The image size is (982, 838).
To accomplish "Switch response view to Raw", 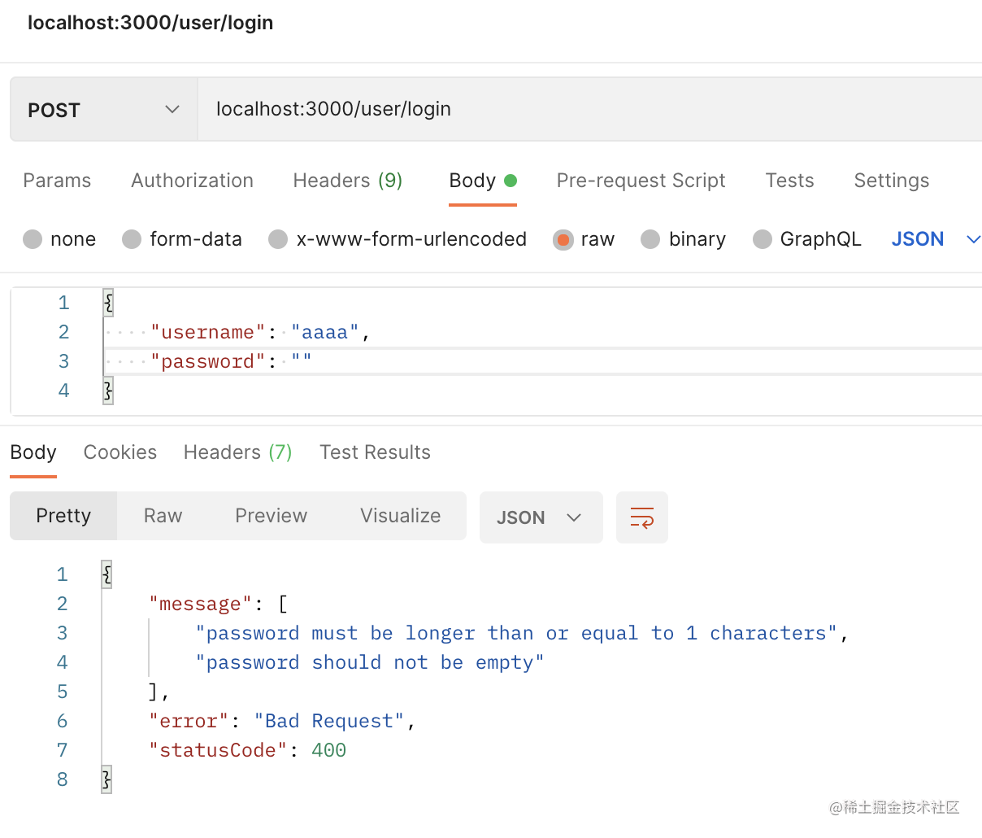I will click(x=163, y=516).
